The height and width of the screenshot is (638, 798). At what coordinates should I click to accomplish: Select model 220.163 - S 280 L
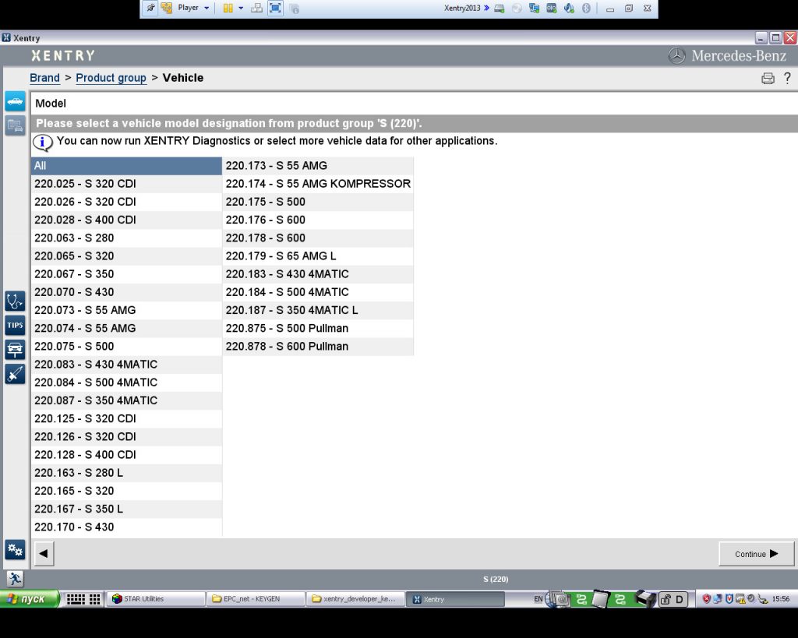pos(127,473)
